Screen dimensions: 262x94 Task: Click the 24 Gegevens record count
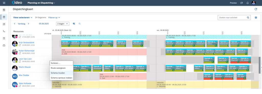coord(40,18)
